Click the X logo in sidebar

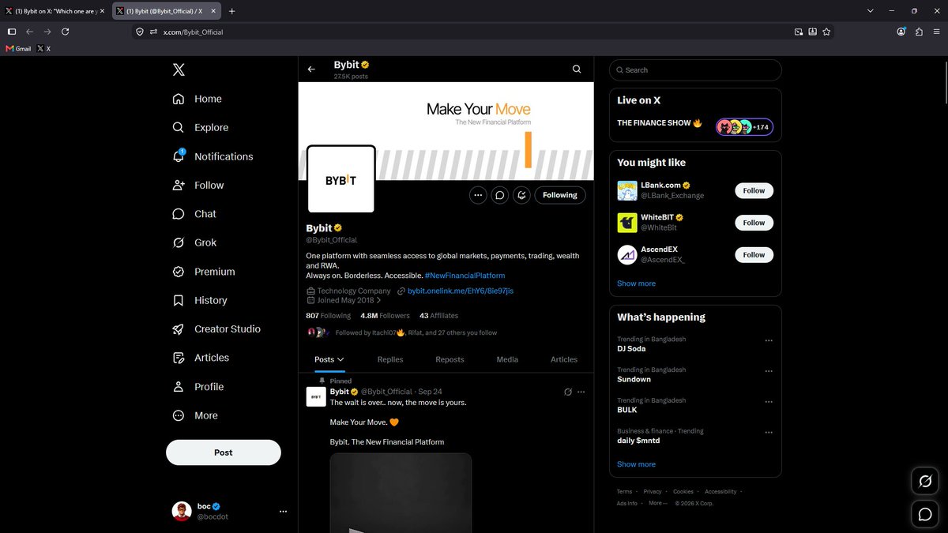(x=179, y=70)
